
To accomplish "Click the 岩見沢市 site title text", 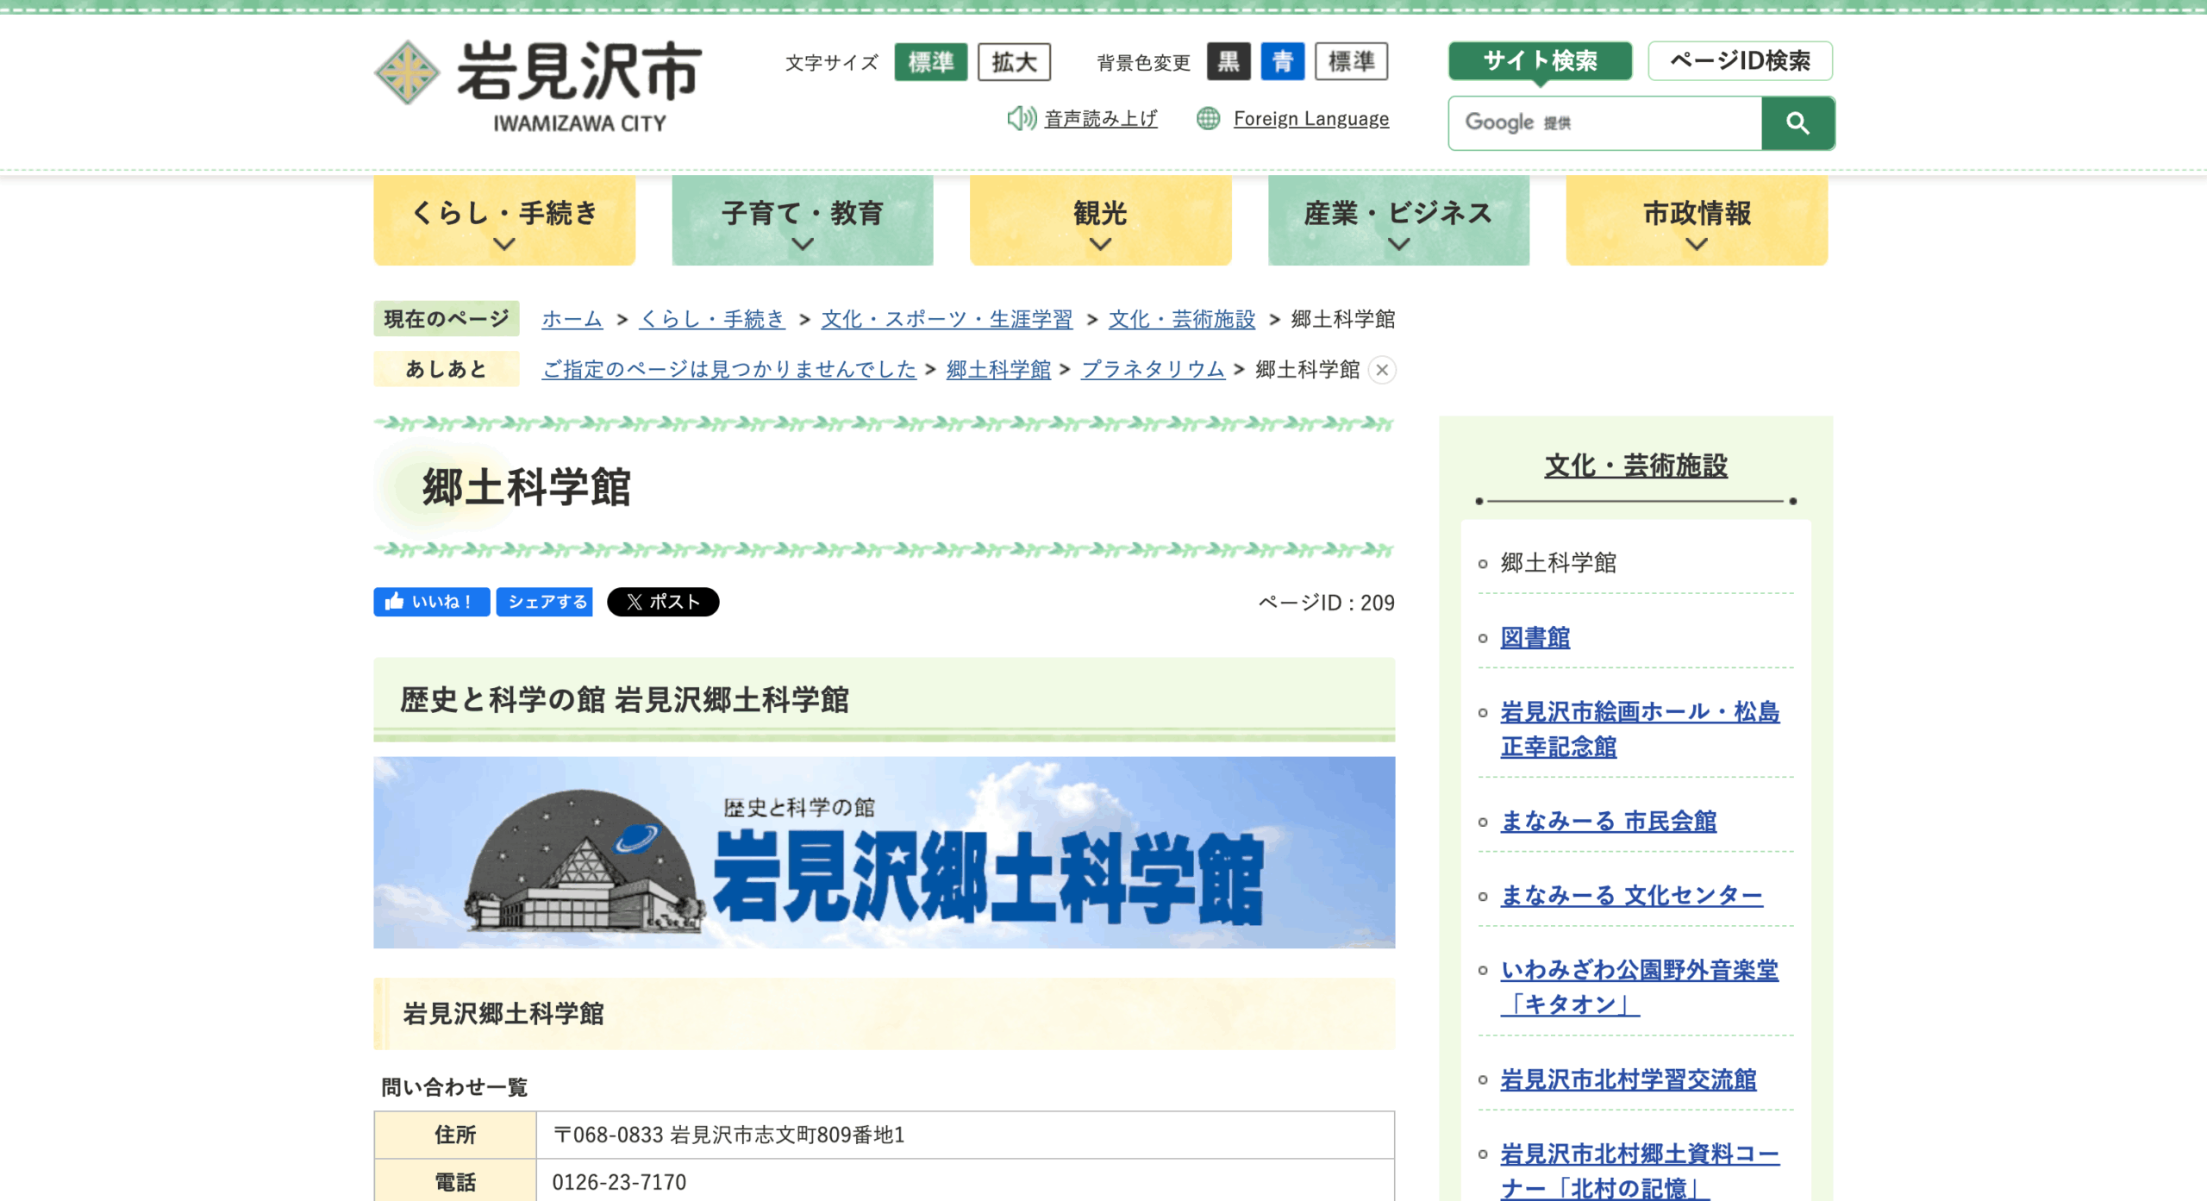I will [x=579, y=71].
